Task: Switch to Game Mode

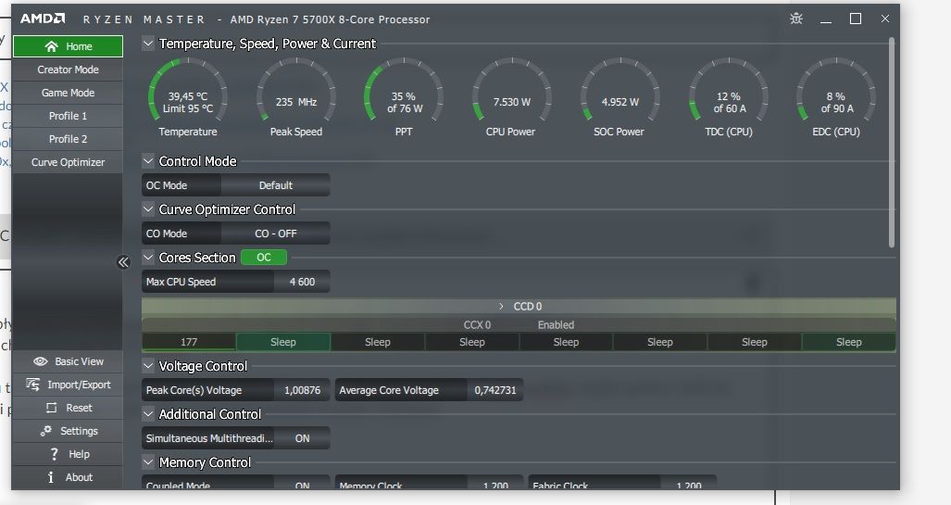Action: click(x=68, y=93)
